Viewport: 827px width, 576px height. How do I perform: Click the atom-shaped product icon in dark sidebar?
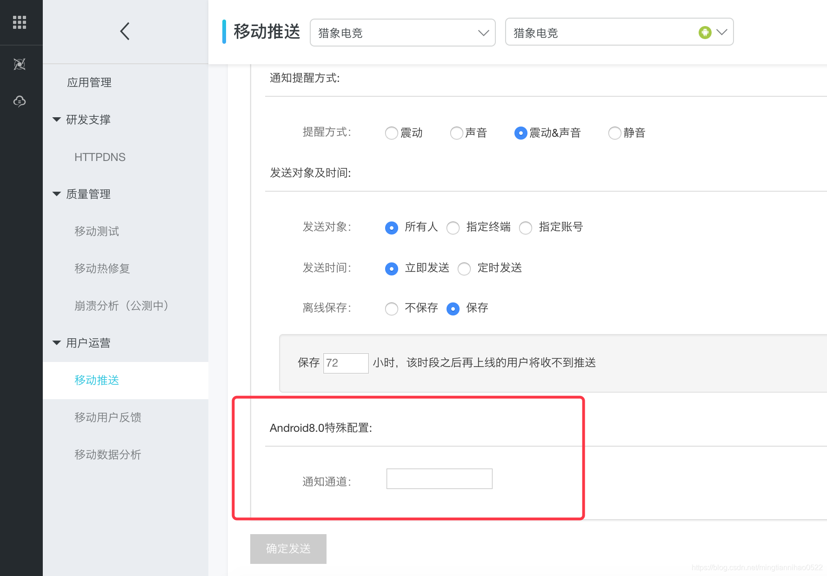click(20, 64)
